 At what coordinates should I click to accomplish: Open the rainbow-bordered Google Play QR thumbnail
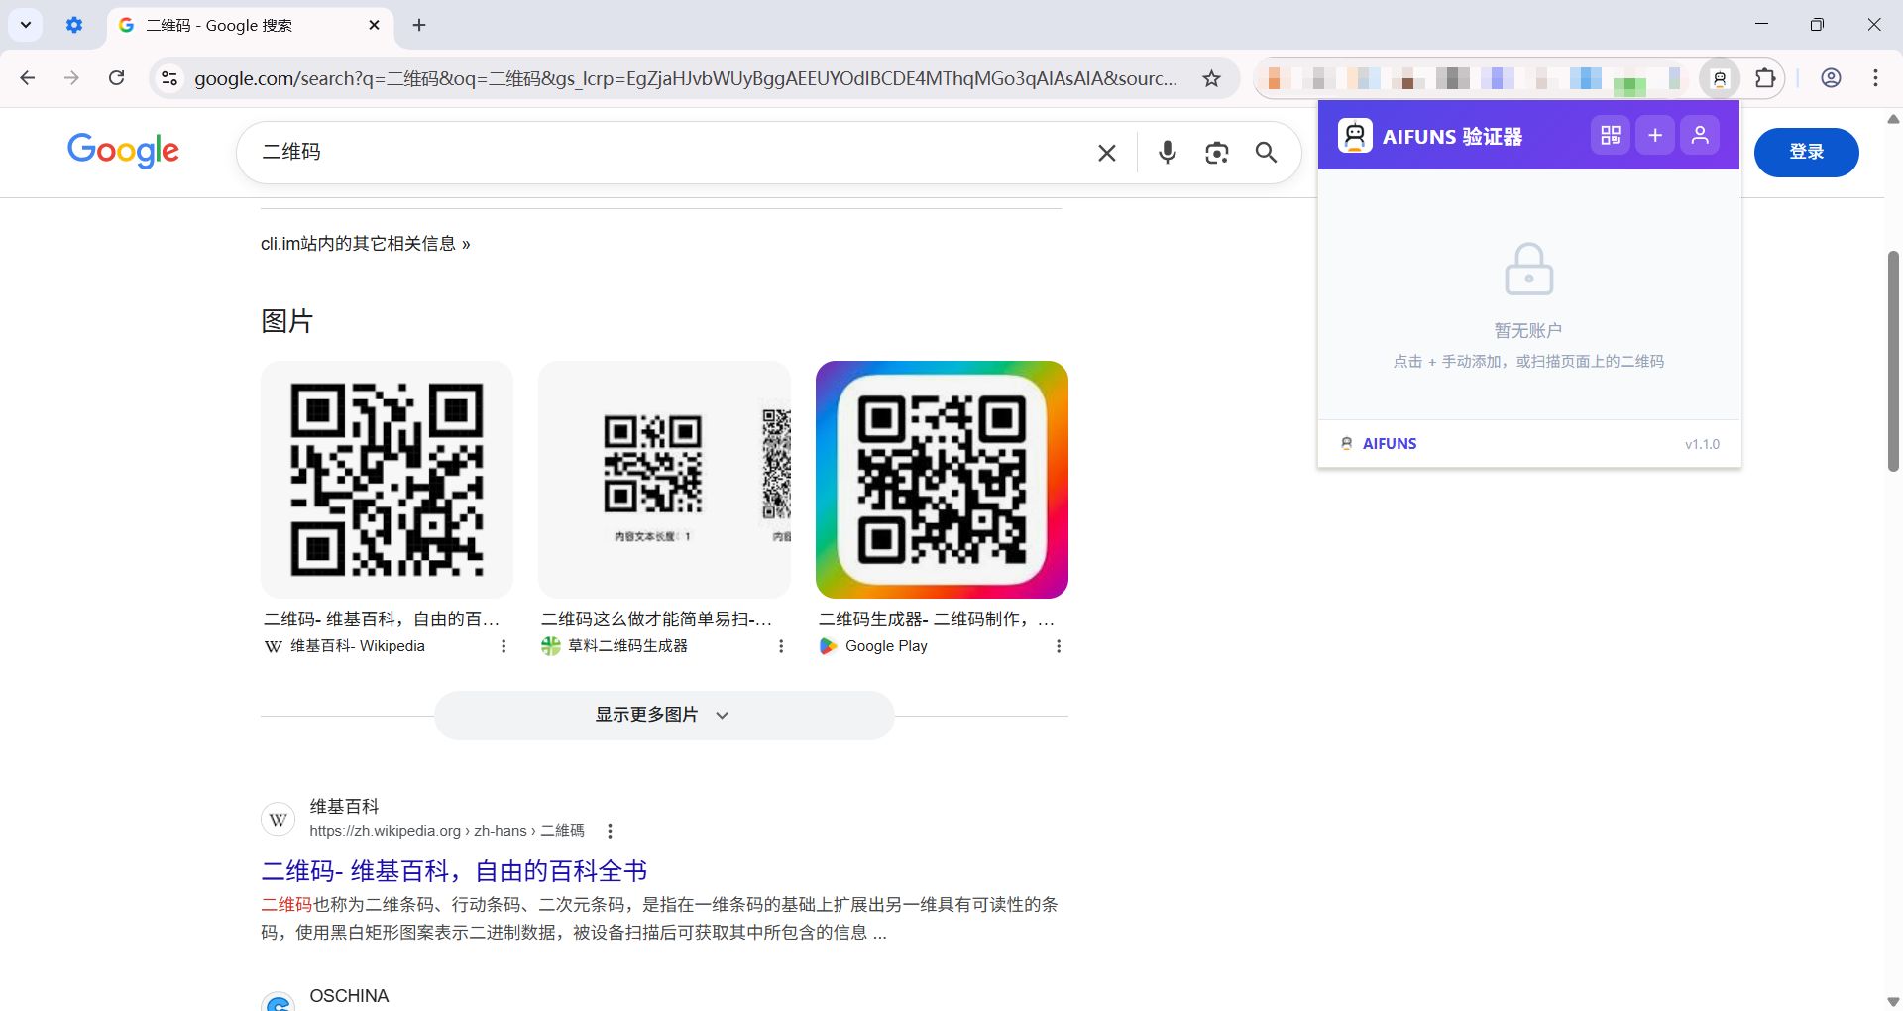[942, 480]
